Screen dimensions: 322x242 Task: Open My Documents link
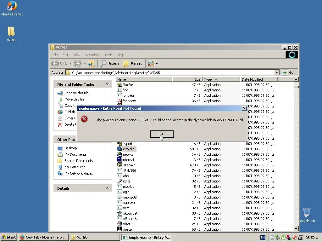pos(75,154)
